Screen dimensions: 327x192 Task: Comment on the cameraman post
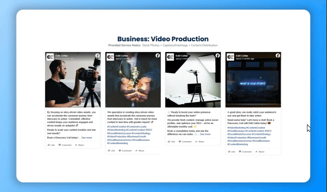pos(65,145)
